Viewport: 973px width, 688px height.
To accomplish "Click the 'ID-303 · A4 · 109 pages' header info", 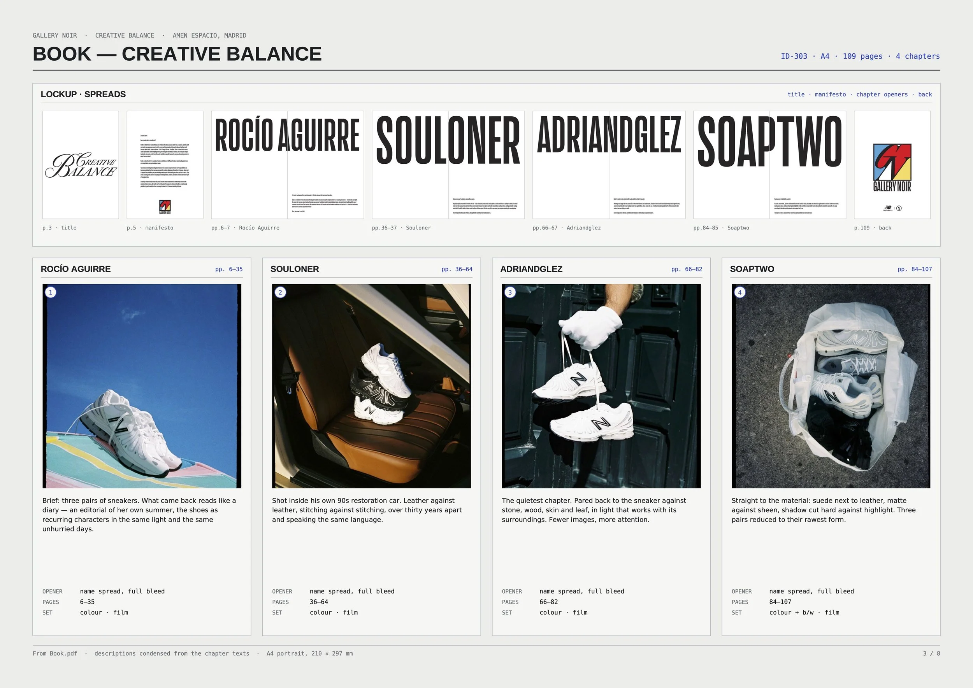I will point(831,56).
